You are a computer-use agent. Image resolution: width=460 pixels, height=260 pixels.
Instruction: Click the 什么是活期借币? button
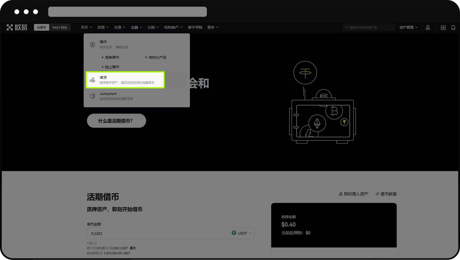click(x=116, y=121)
